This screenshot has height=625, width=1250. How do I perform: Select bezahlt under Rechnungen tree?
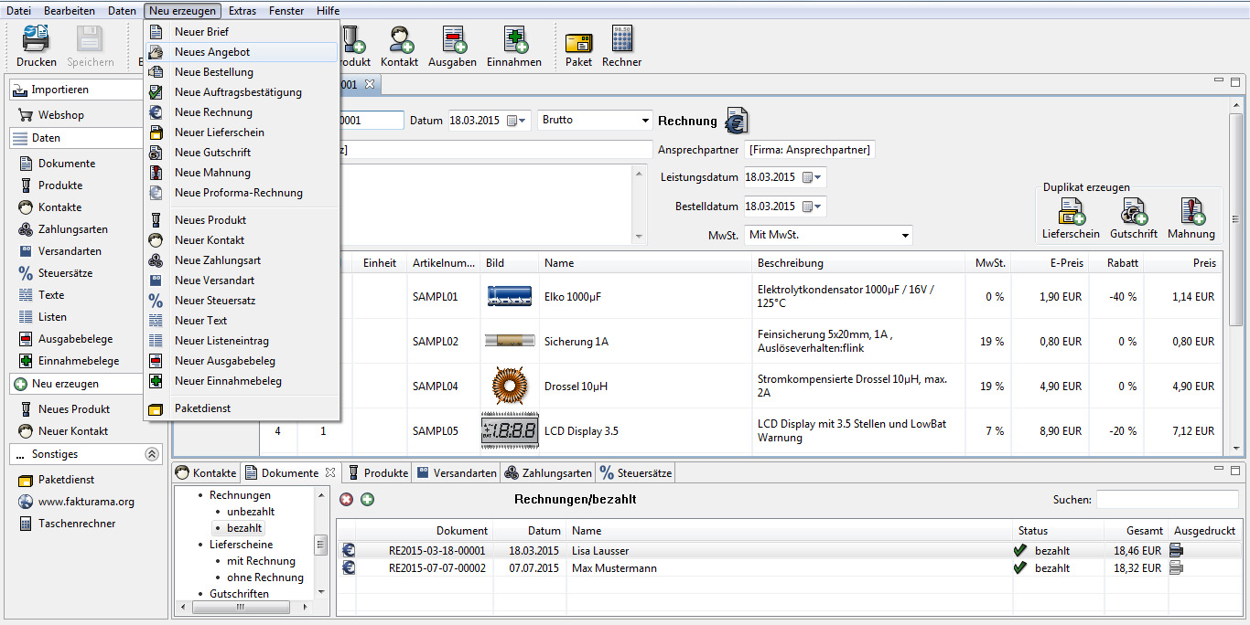click(244, 528)
